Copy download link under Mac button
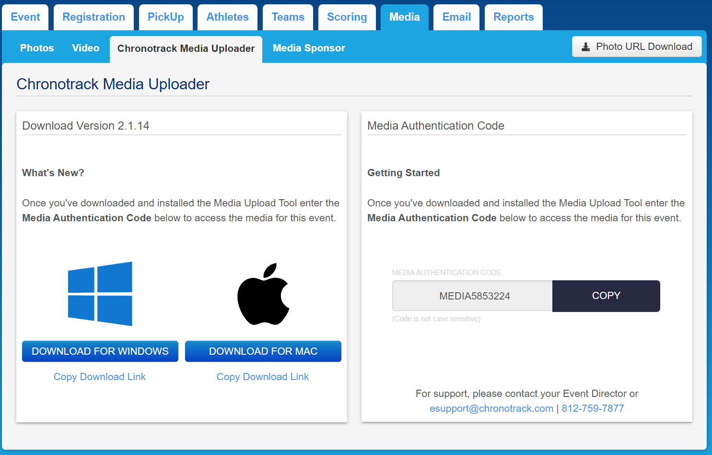The width and height of the screenshot is (712, 455). tap(263, 377)
